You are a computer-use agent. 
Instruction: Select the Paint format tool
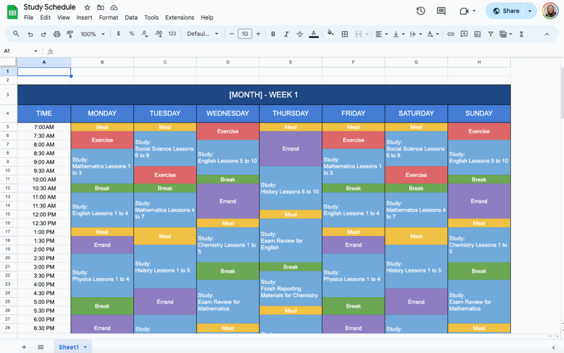pyautogui.click(x=70, y=34)
